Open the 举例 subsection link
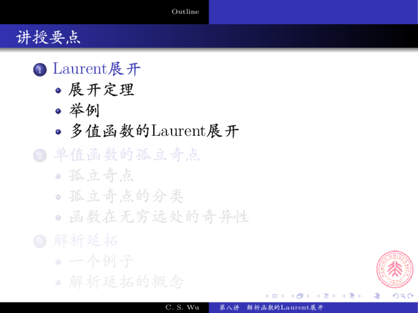 84,111
